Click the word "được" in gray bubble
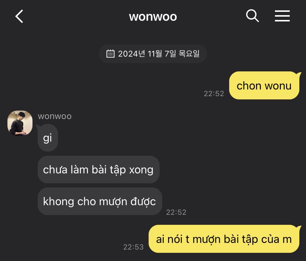Screen dimensions: 306x261 [143, 201]
